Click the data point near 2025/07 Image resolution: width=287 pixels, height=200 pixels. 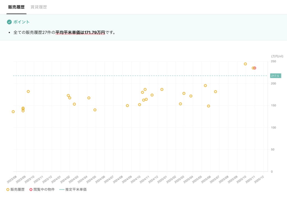(216, 92)
